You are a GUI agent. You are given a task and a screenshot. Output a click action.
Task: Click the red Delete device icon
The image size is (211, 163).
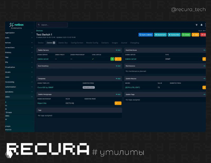(x=203, y=34)
